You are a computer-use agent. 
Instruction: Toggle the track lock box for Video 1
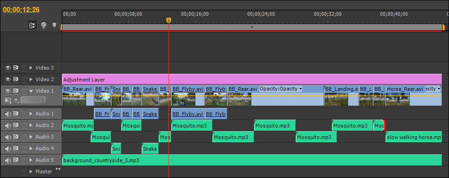[x=25, y=91]
